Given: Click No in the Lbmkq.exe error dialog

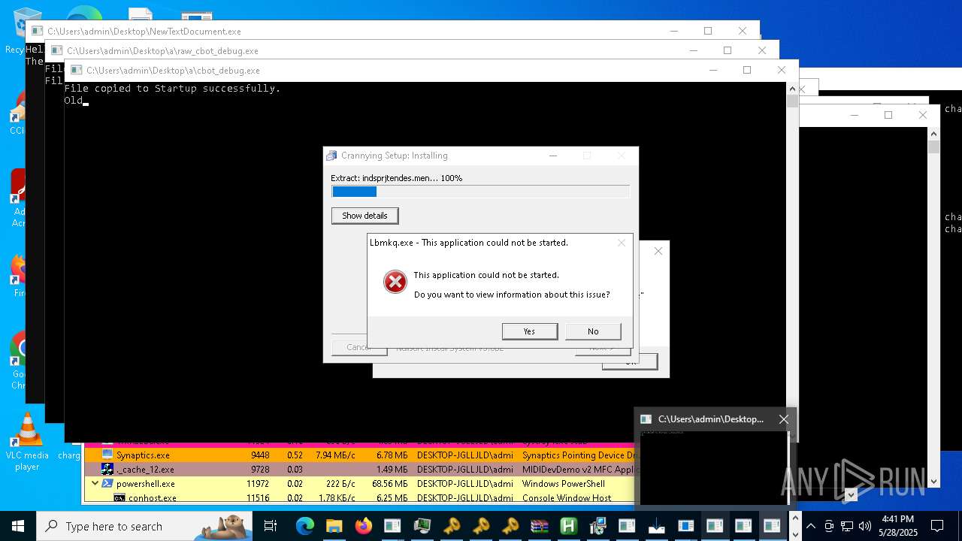Looking at the screenshot, I should point(593,331).
